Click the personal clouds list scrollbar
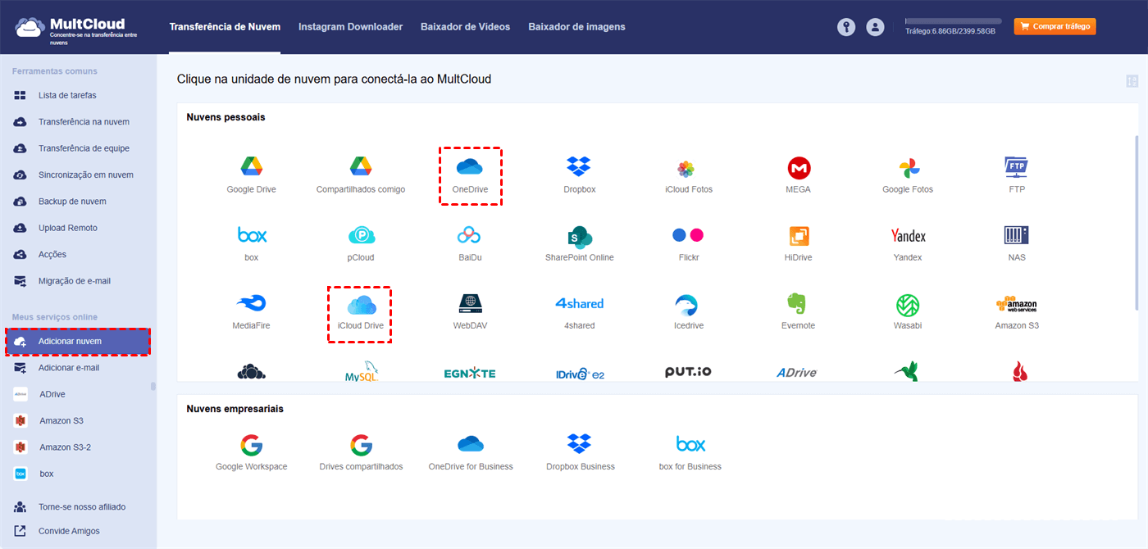1148x549 pixels. click(1137, 223)
